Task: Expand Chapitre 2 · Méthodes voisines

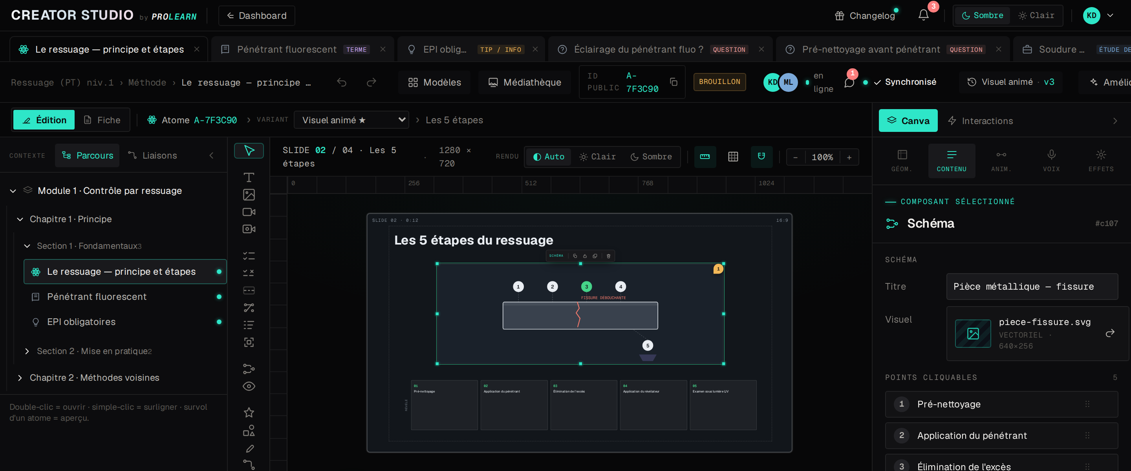Action: (20, 378)
